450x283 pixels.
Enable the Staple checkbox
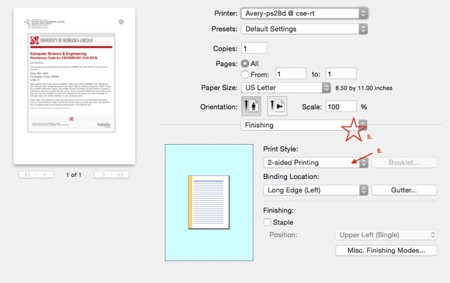268,223
